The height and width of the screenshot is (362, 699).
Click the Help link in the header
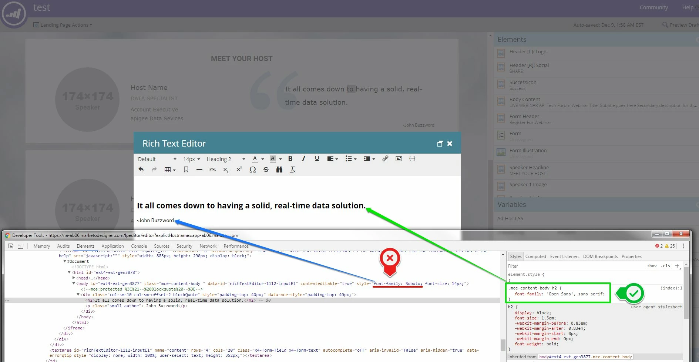688,7
